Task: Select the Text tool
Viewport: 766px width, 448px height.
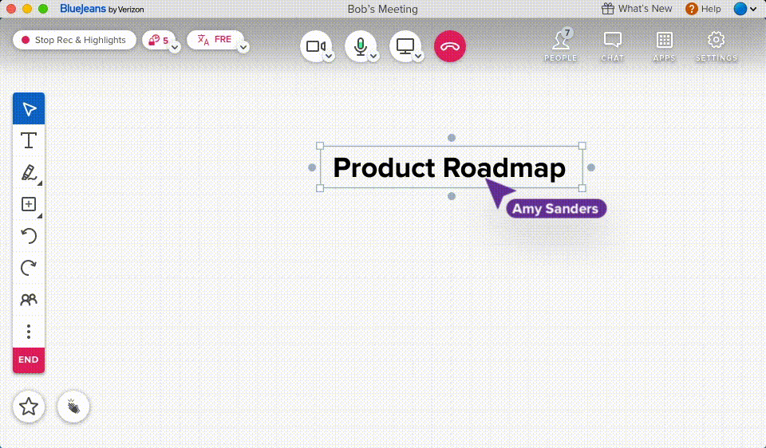Action: click(29, 140)
